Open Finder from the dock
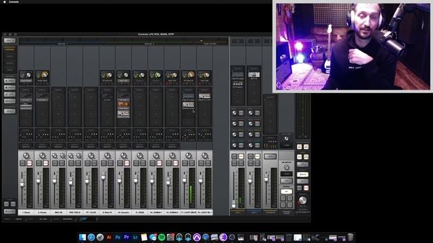 pyautogui.click(x=83, y=237)
